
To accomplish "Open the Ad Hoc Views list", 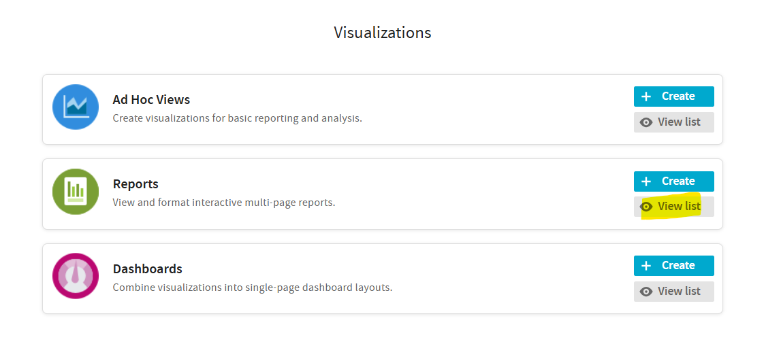I will (x=673, y=122).
